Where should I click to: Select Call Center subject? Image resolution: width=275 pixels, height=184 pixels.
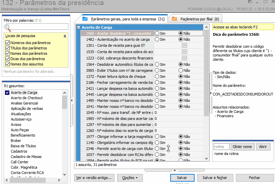(20, 162)
